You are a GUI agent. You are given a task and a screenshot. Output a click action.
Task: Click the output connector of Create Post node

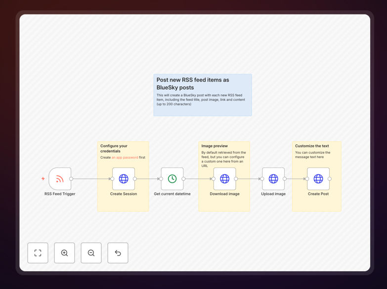click(x=330, y=179)
